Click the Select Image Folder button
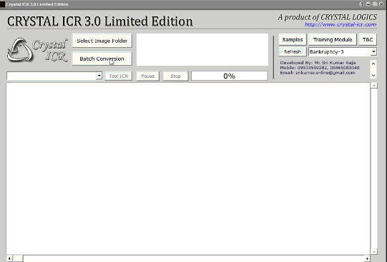 point(102,41)
